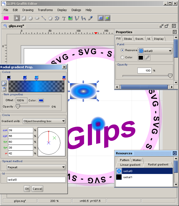
Task: Open the Help menu
Action: tap(89, 10)
